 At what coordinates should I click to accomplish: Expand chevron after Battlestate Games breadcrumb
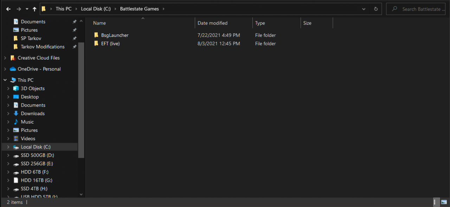[x=163, y=9]
